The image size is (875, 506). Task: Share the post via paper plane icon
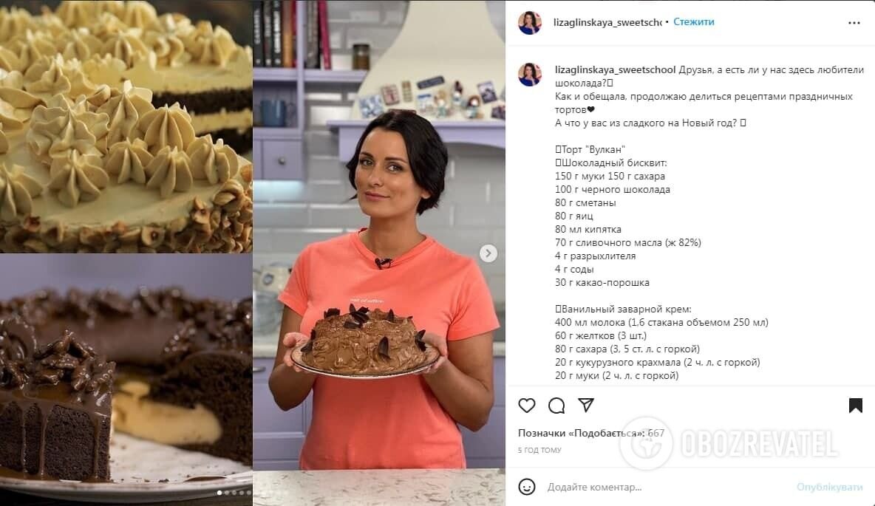tap(586, 405)
